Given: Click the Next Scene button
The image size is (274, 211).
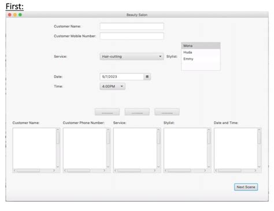Looking at the screenshot, I should point(246,187).
